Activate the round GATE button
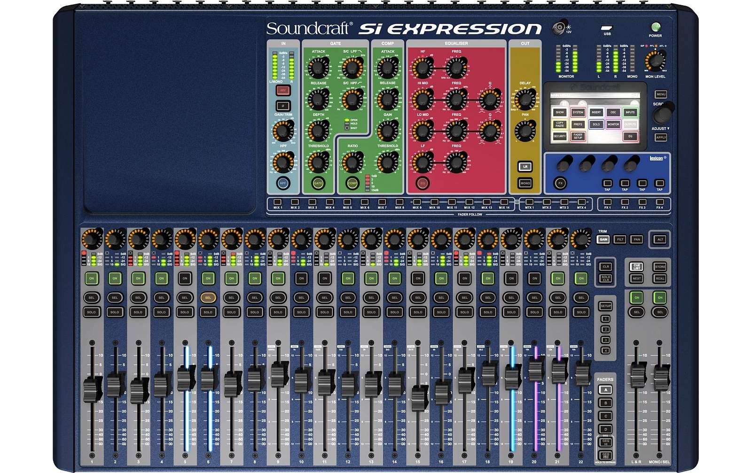752x473 pixels. (318, 183)
